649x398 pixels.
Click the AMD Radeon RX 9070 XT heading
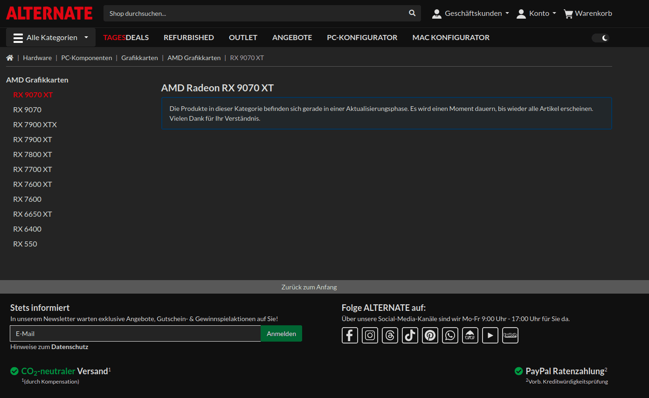pyautogui.click(x=217, y=88)
